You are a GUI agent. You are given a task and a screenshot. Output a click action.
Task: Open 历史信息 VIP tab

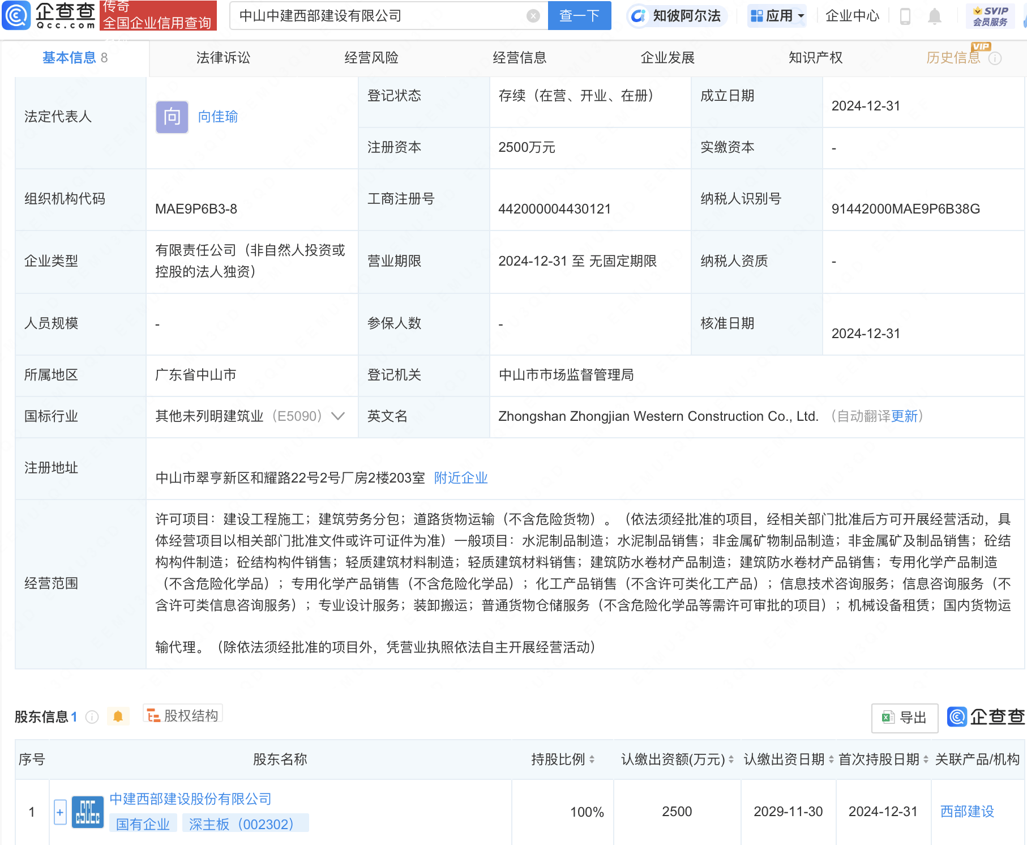(x=953, y=58)
